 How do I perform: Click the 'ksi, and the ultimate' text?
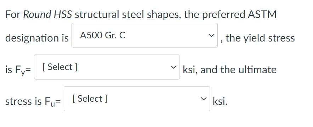tap(229, 70)
